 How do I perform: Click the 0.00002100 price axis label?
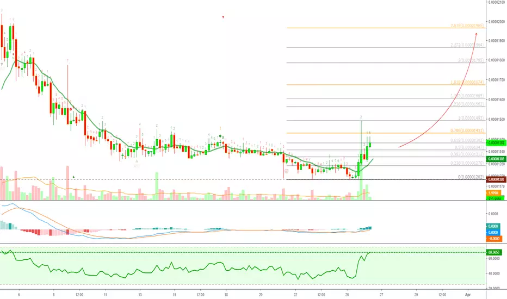[x=497, y=2]
